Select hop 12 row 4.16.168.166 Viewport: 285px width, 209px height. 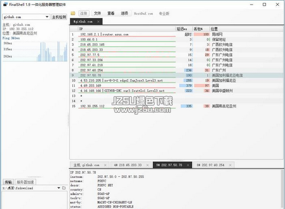tap(176, 91)
